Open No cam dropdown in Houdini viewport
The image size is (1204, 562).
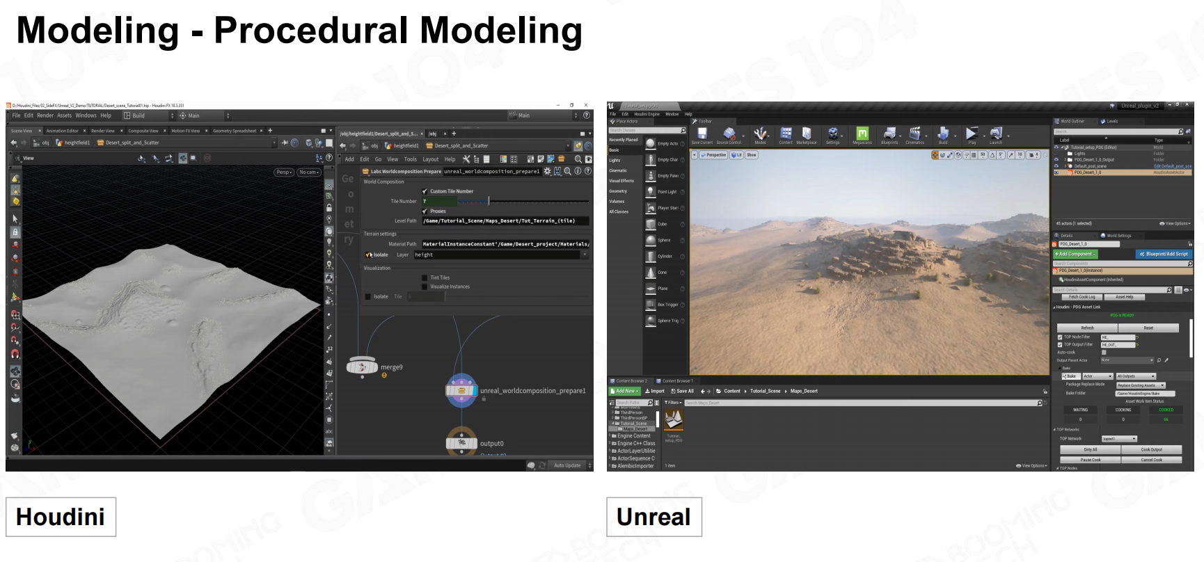(x=309, y=172)
